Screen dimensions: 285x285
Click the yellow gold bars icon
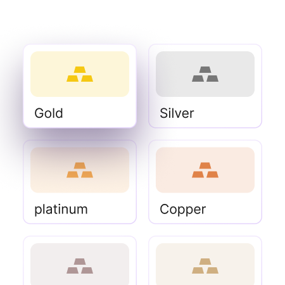pyautogui.click(x=80, y=74)
